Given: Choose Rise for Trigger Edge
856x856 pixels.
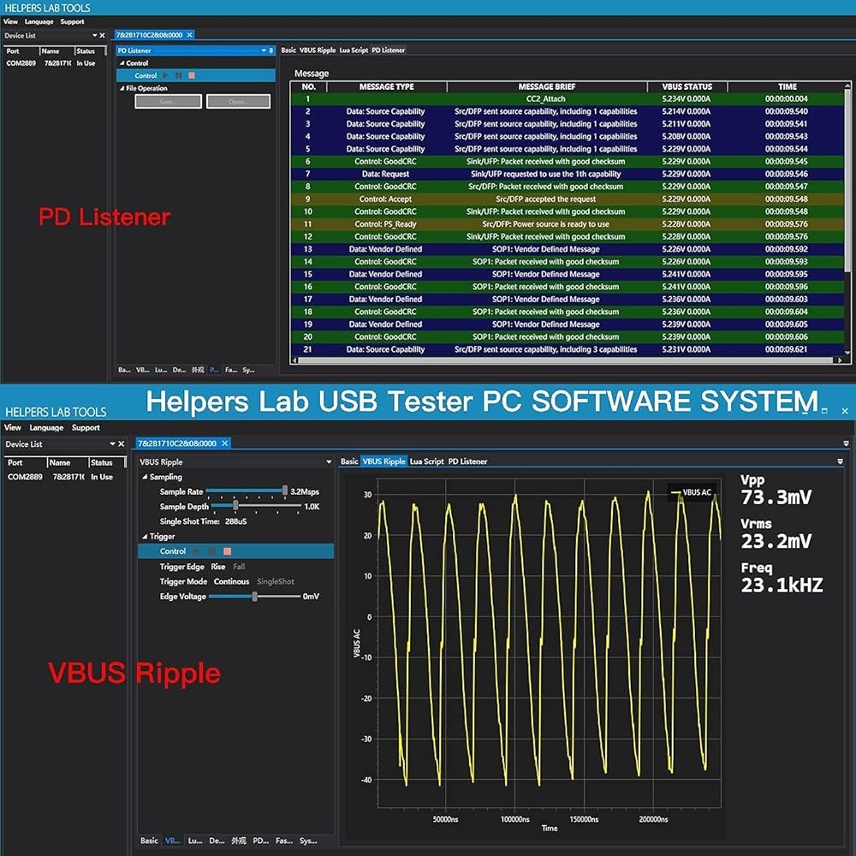Looking at the screenshot, I should coord(218,567).
